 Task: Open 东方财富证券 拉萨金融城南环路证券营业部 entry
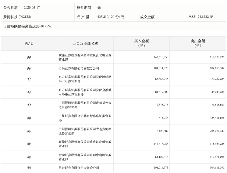(x=85, y=92)
